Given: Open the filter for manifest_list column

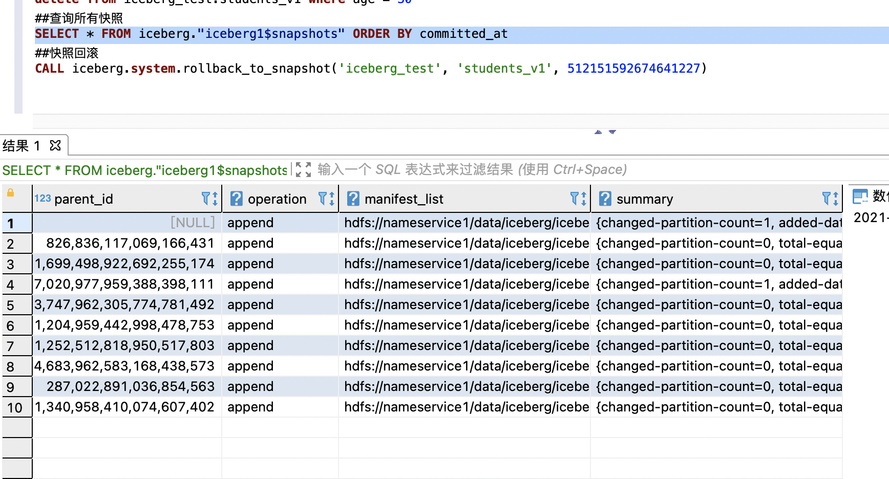Looking at the screenshot, I should tap(575, 198).
